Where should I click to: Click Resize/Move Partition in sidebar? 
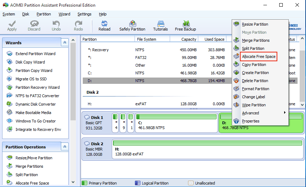point(34,158)
